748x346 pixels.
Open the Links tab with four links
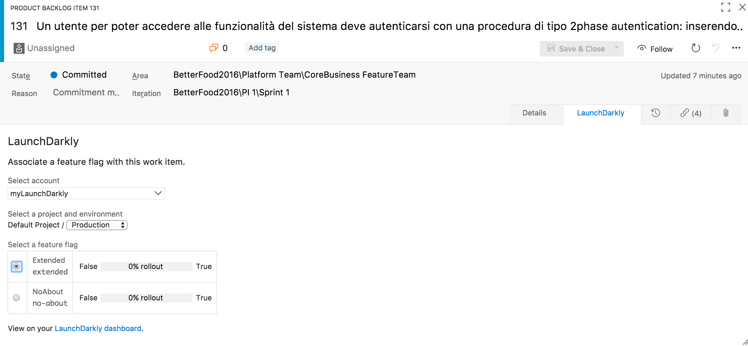691,113
